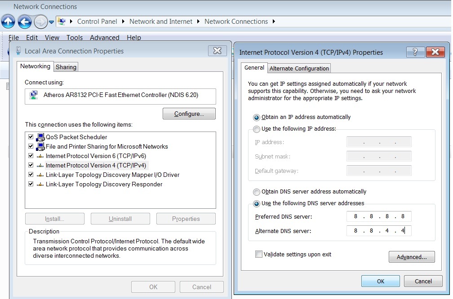
Task: Expand arrow after Network Connections breadcrumb
Action: coord(274,22)
